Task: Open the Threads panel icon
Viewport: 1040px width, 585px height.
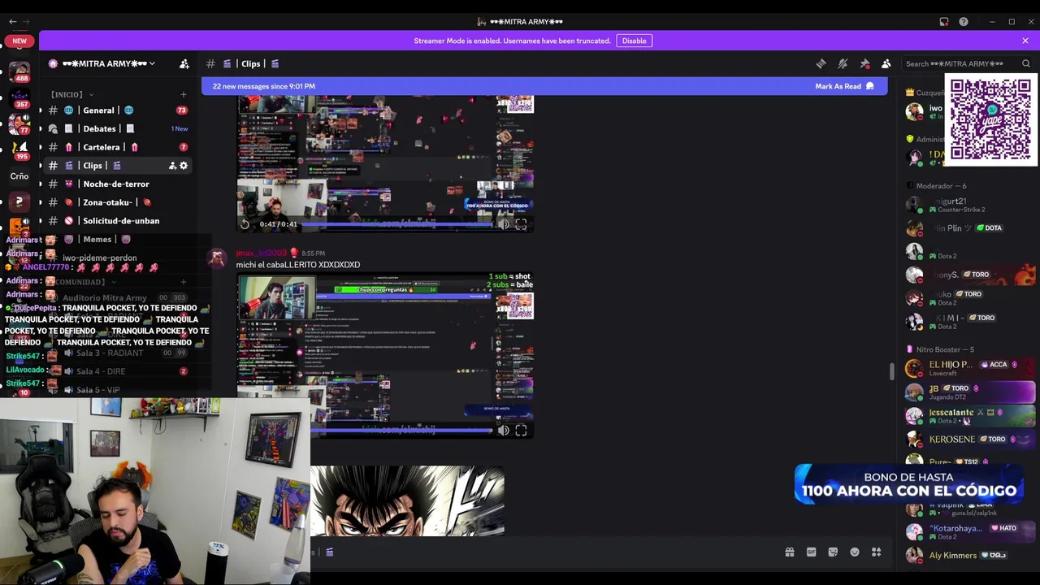Action: point(821,63)
